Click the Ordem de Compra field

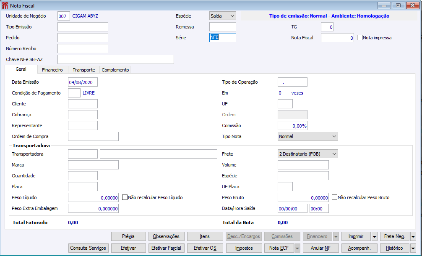click(93, 136)
